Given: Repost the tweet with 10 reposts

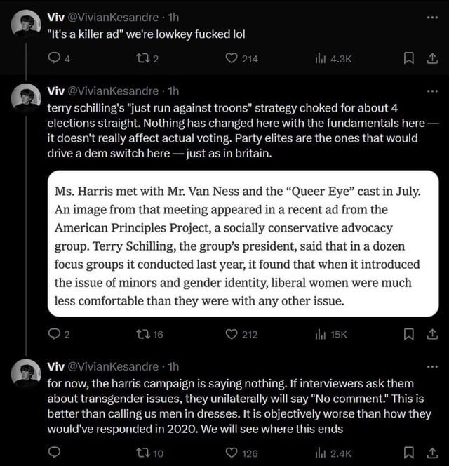Looking at the screenshot, I should coord(149,453).
